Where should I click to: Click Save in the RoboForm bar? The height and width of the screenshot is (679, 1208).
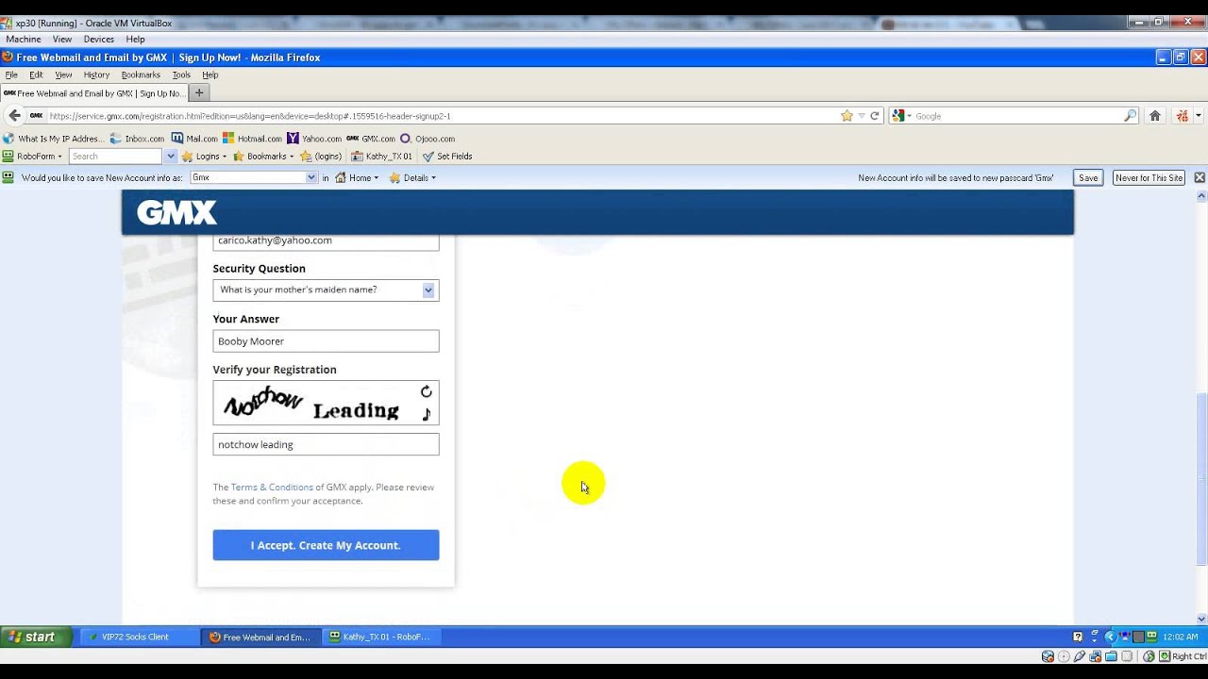[1088, 177]
